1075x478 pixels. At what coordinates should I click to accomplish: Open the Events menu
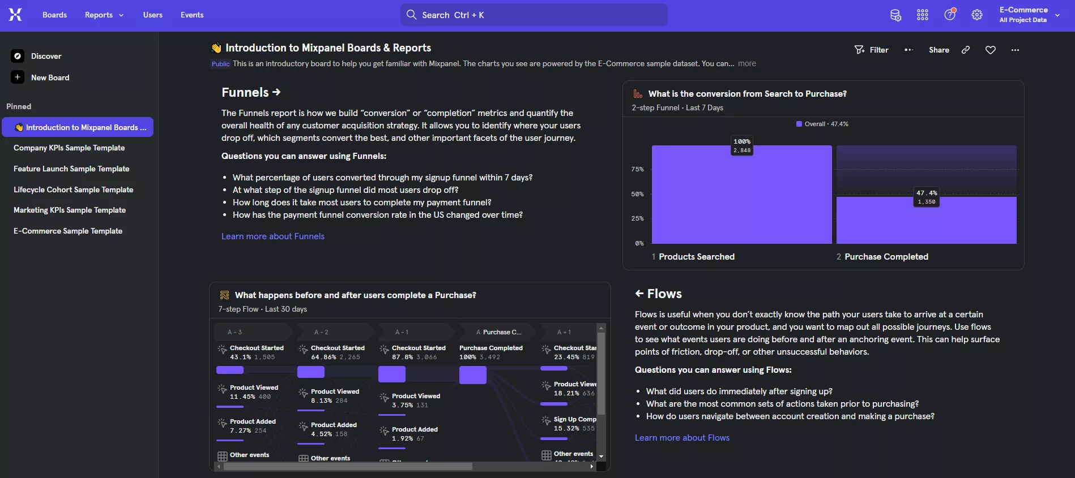pyautogui.click(x=192, y=15)
